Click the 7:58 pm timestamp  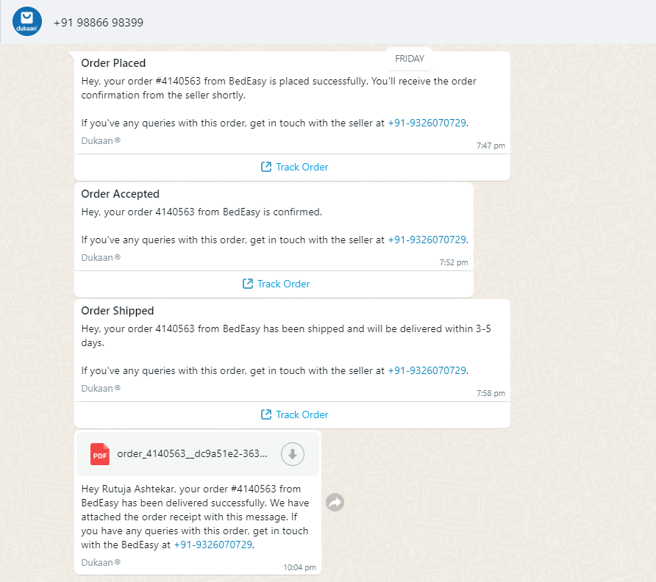[x=491, y=393]
